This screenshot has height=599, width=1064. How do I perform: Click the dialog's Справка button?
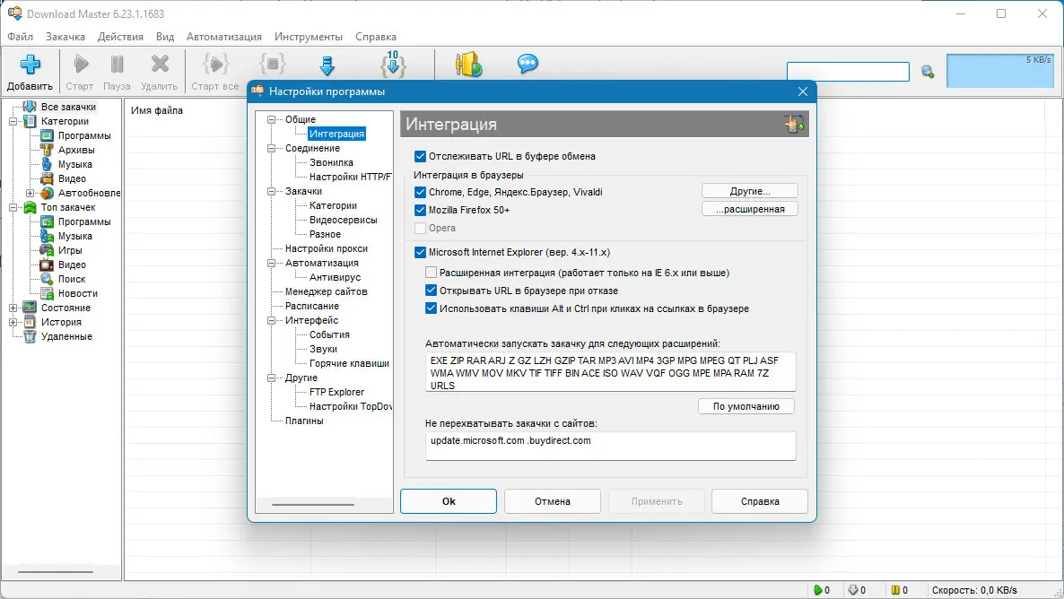coord(760,501)
